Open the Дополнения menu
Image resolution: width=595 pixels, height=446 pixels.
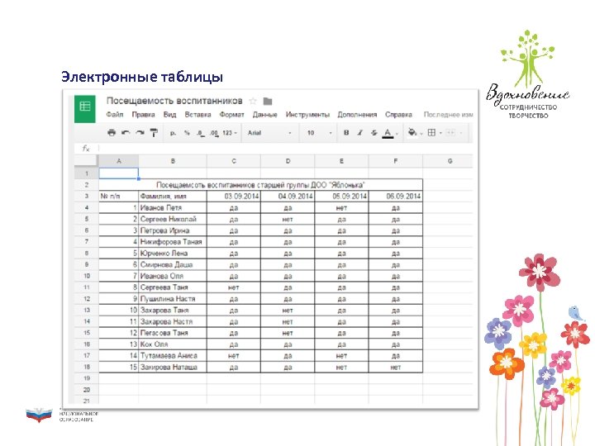point(357,115)
